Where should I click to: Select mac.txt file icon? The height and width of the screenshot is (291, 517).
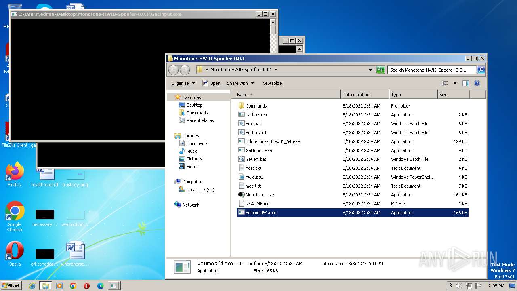point(242,186)
